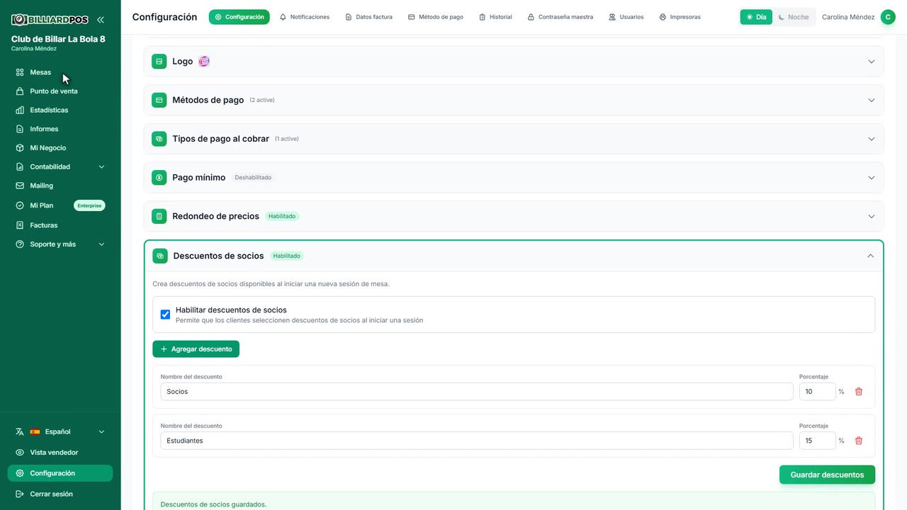The image size is (907, 510).
Task: Click the Redondeo de precios section icon
Action: [x=159, y=216]
